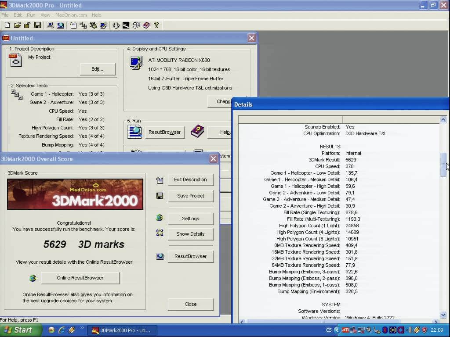
Task: Click the Display and CPU Settings monitor icon
Action: click(136, 63)
